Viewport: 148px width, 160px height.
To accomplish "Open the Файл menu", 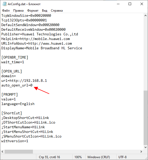I will click(6, 11).
